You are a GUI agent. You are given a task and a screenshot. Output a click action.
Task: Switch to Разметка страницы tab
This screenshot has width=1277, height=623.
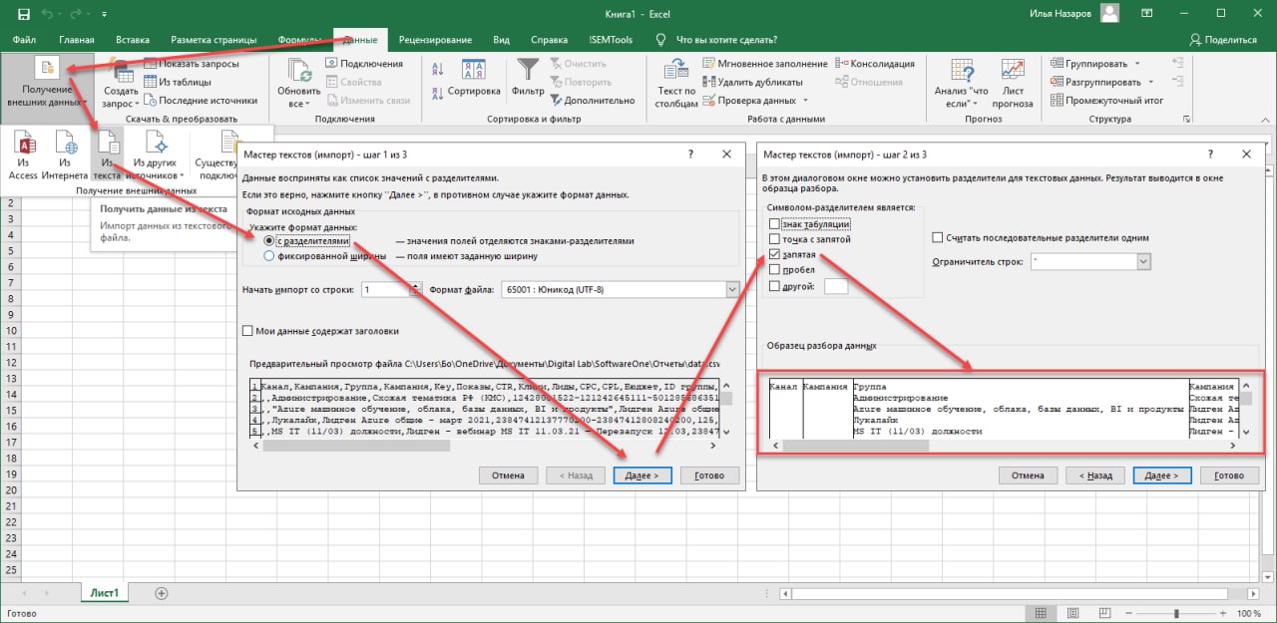(x=212, y=40)
